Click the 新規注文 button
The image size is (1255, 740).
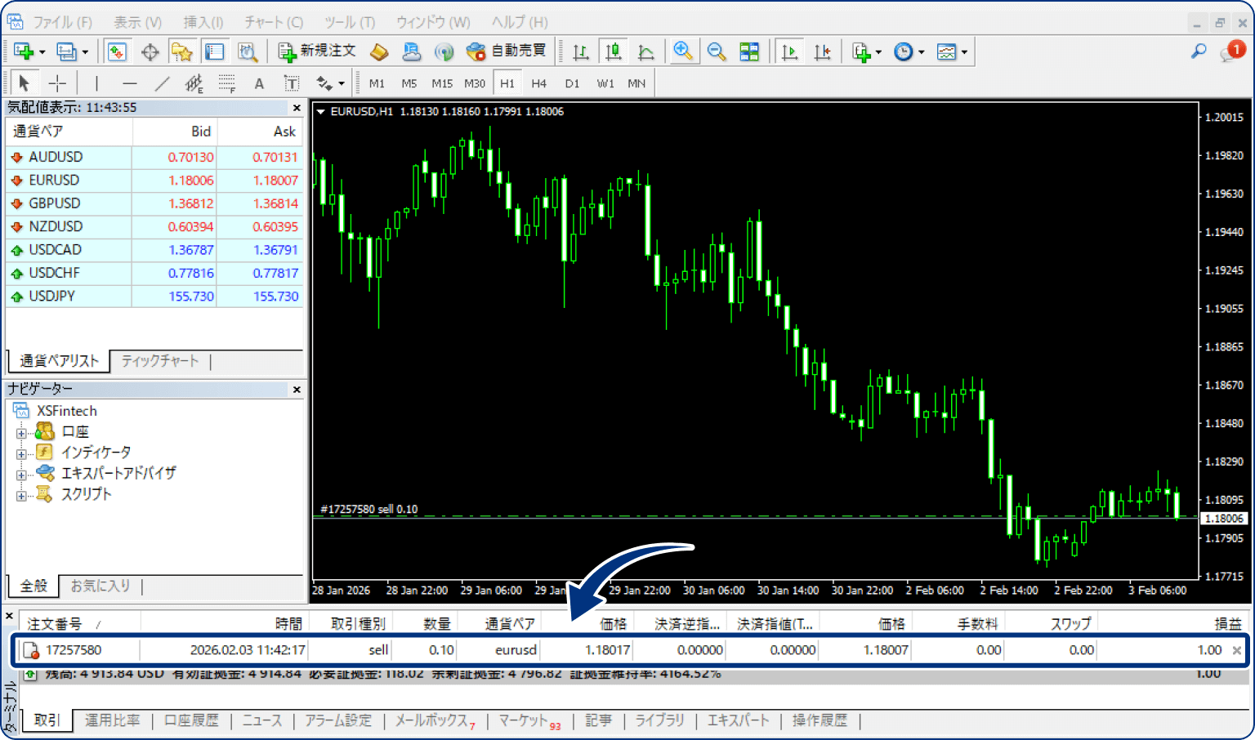317,51
